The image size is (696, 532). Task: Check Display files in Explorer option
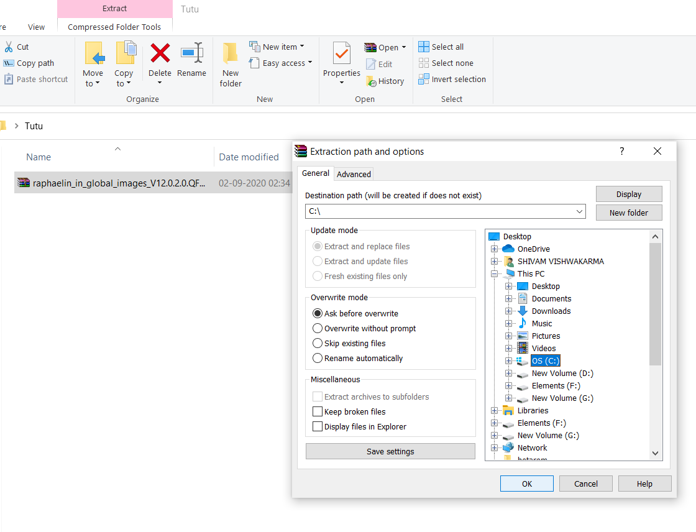coord(318,427)
